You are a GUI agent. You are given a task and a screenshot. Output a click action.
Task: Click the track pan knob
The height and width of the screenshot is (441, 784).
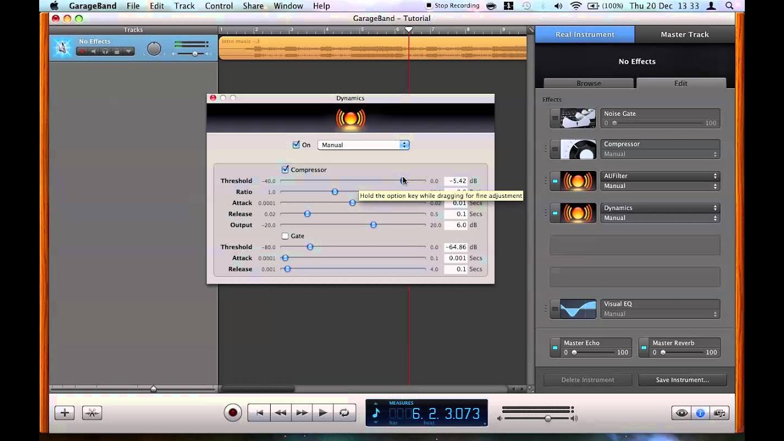[154, 49]
